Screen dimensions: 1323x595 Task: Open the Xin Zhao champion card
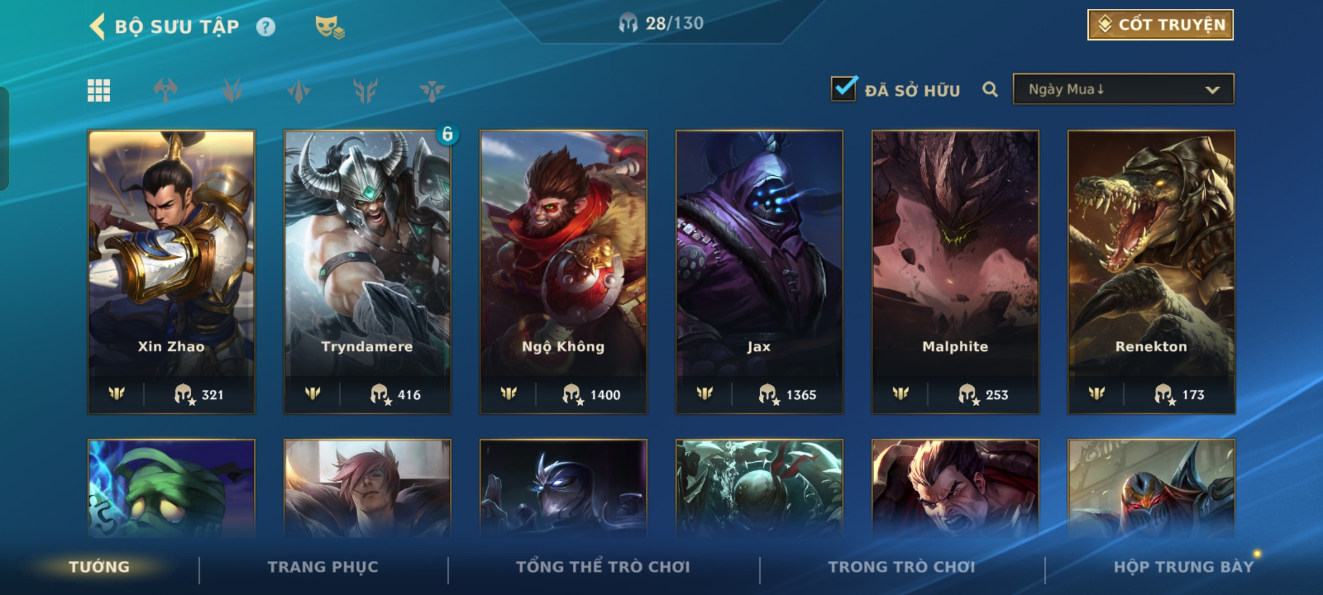171,272
